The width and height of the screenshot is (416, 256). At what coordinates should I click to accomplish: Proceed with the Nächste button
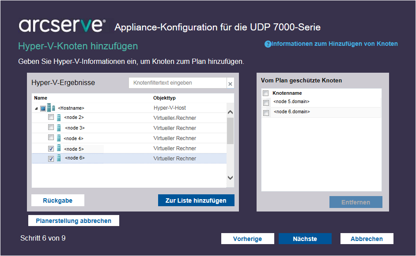coord(305,239)
